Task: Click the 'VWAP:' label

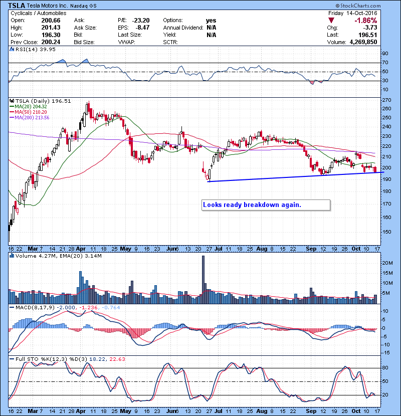Action: pyautogui.click(x=127, y=42)
